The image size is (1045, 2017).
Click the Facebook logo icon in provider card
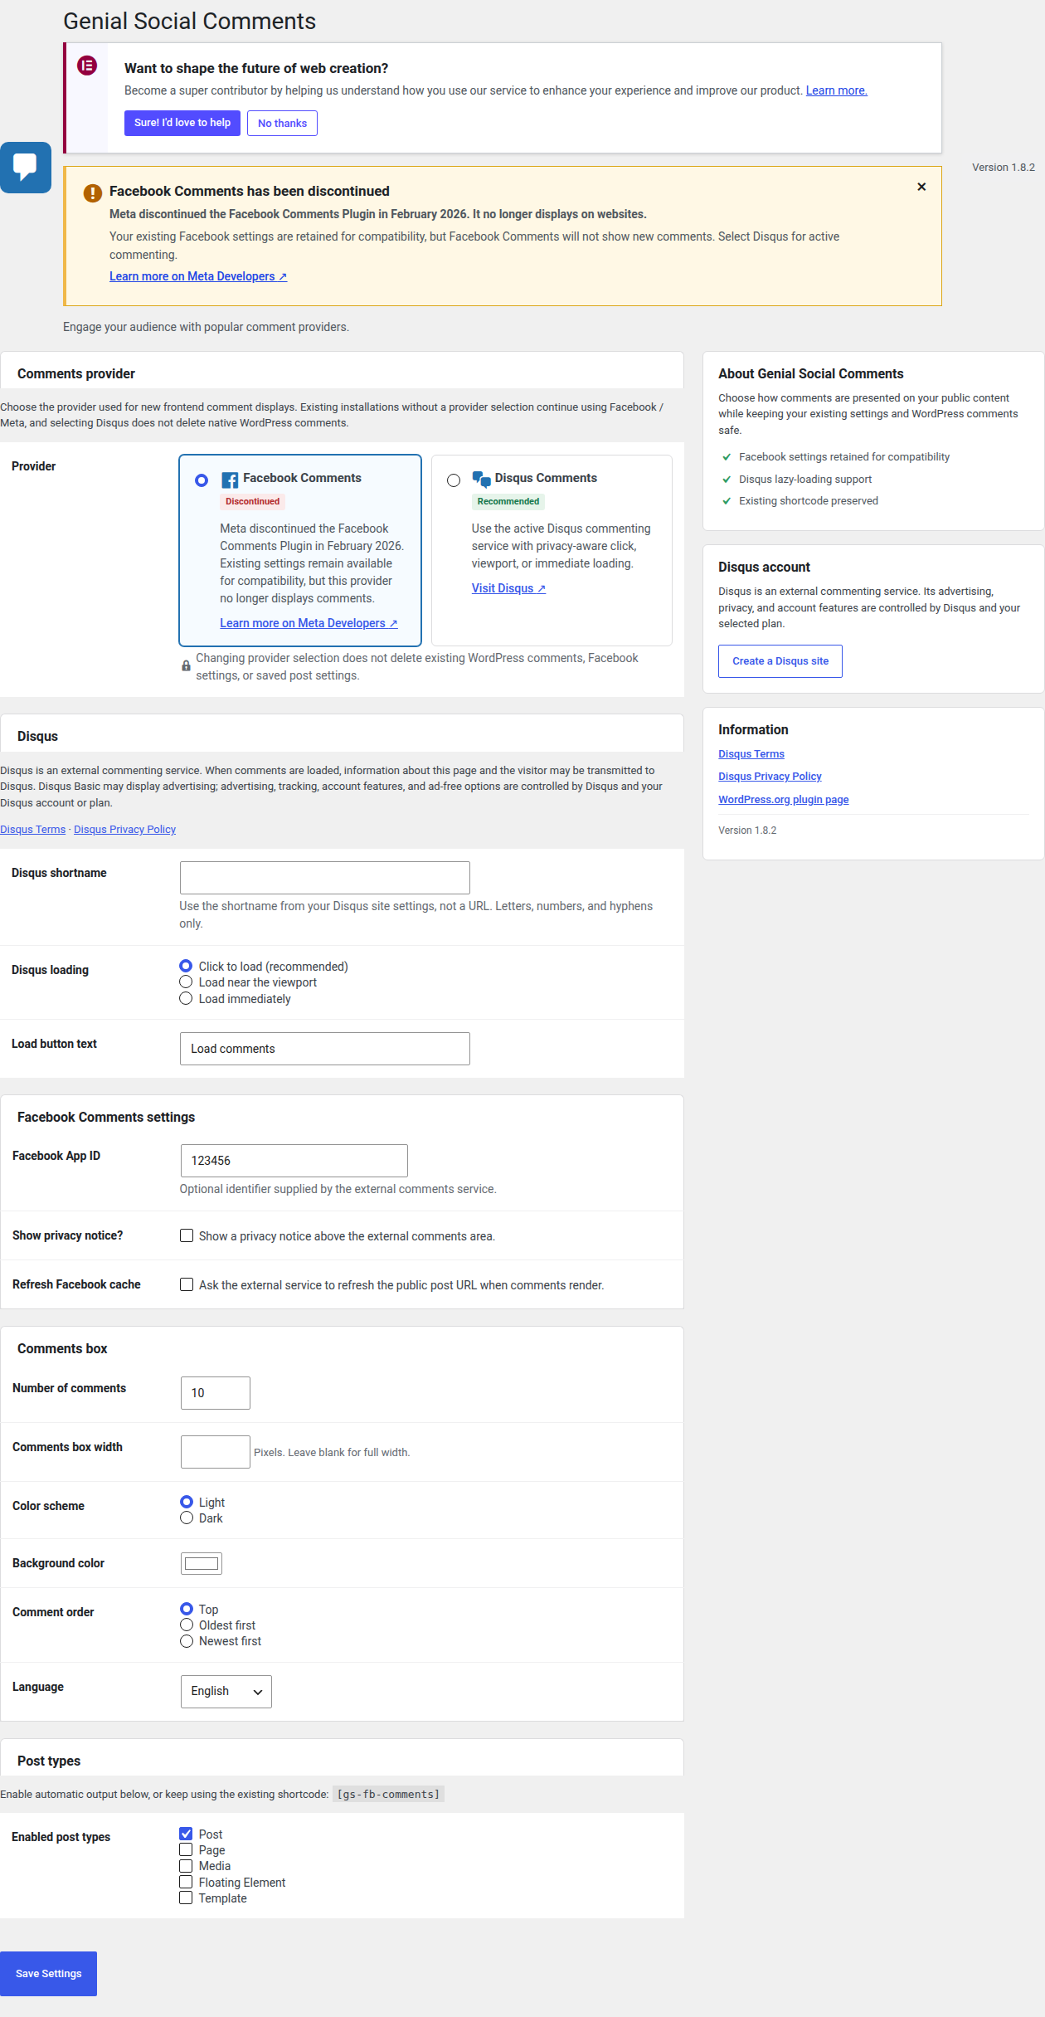(x=230, y=480)
